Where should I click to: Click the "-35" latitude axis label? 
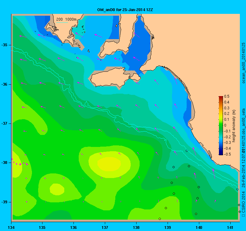coord(4,45)
